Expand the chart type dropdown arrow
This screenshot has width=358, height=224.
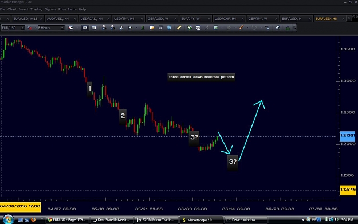coord(77,28)
